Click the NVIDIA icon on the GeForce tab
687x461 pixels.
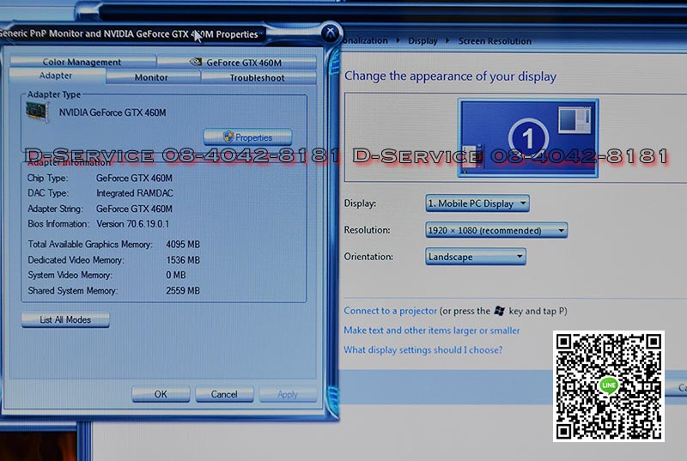[x=195, y=62]
